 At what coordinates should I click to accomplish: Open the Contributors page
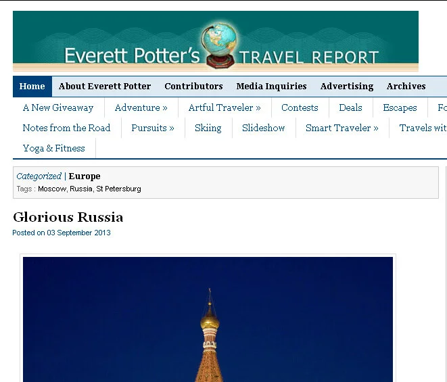(193, 87)
